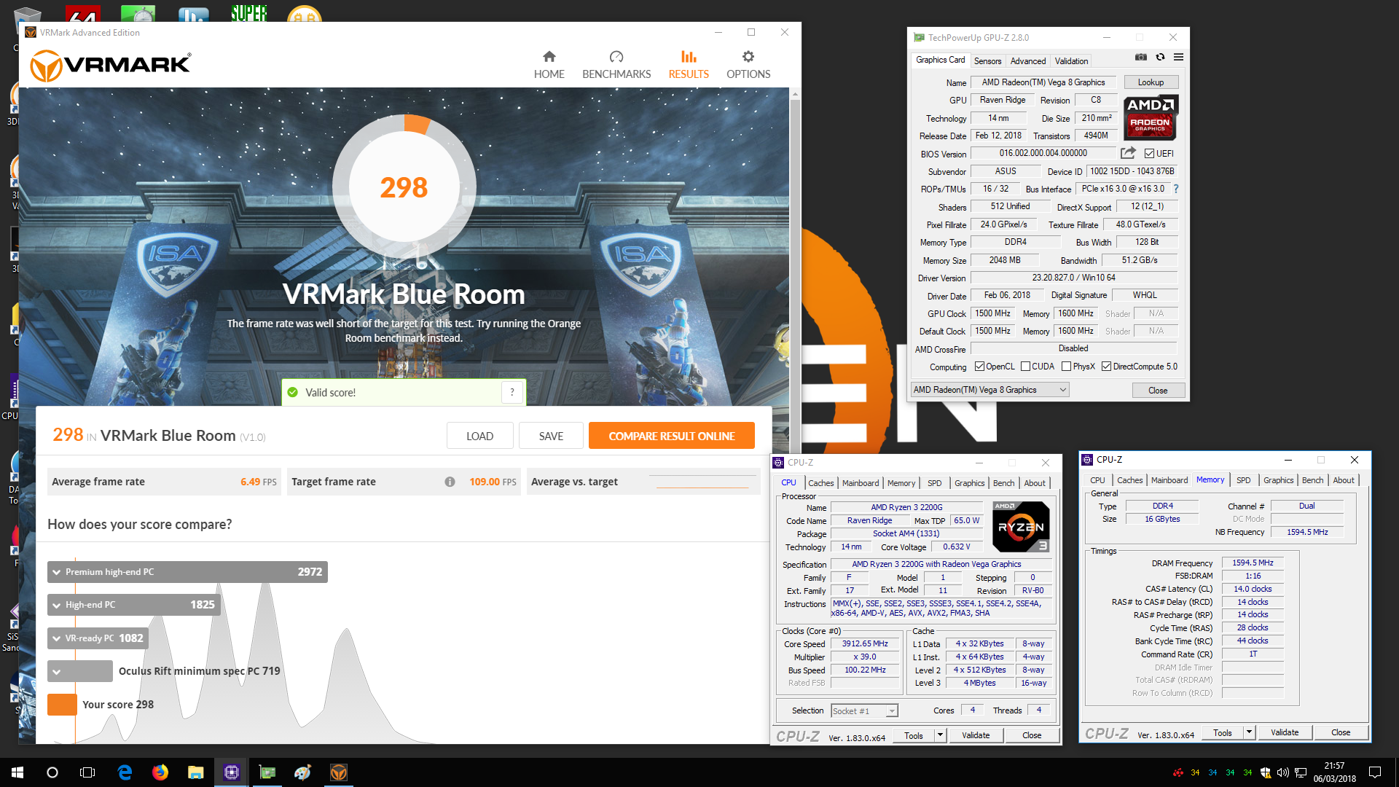
Task: Refresh GPU-Z with the circular arrows icon
Action: pyautogui.click(x=1160, y=58)
